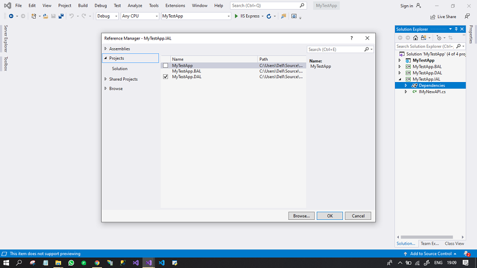Click the account person icon beside Sign in
Viewport: 477px width, 268px height.
coord(419,5)
